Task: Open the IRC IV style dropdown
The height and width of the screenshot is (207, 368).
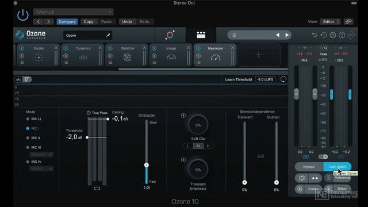Action: point(41,168)
